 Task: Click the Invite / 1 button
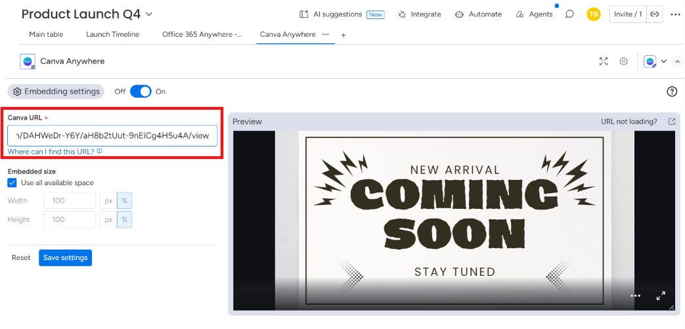[x=628, y=14]
